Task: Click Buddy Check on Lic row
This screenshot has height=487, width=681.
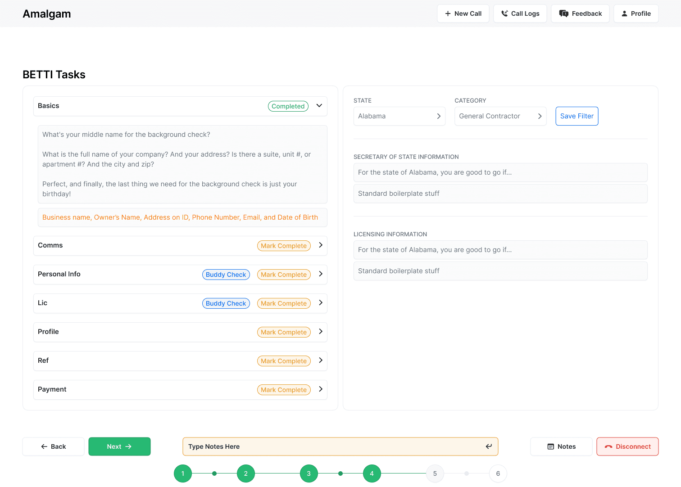Action: pos(226,303)
